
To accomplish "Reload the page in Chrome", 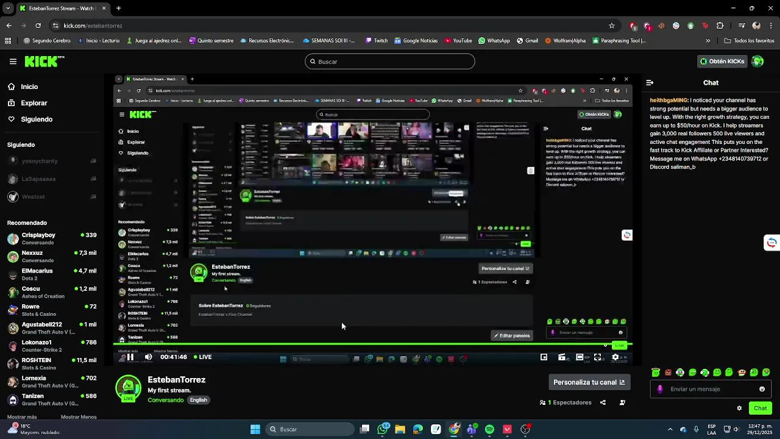I will pos(38,26).
